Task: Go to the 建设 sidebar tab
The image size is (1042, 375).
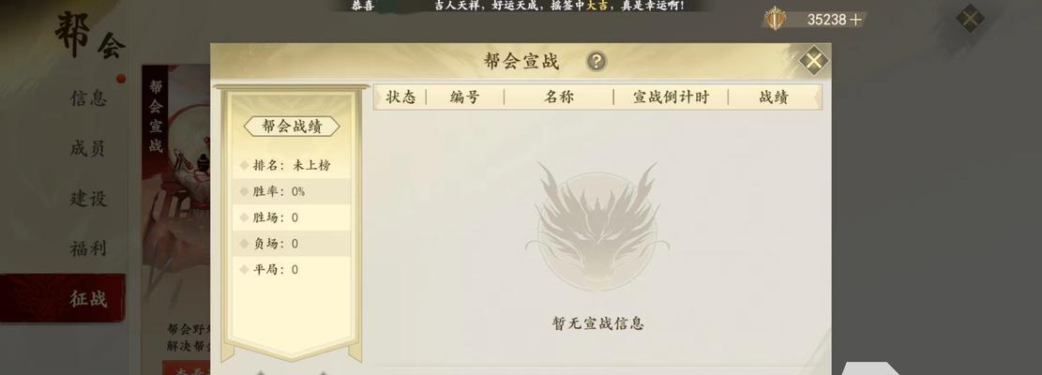Action: pyautogui.click(x=88, y=198)
